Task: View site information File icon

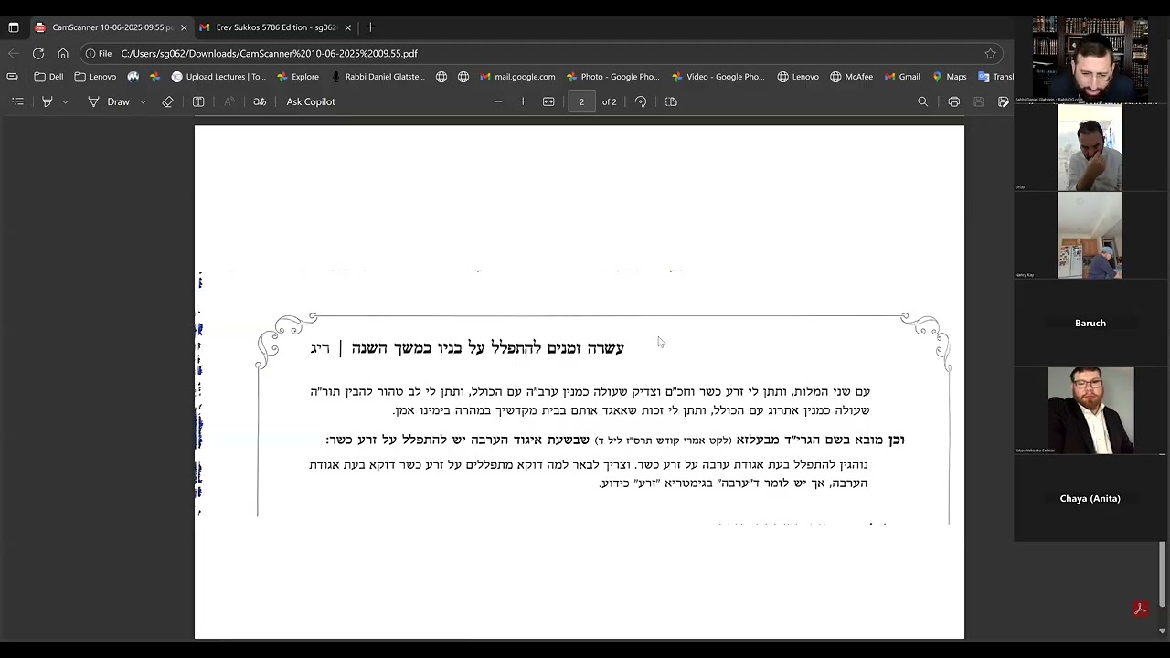Action: point(98,53)
